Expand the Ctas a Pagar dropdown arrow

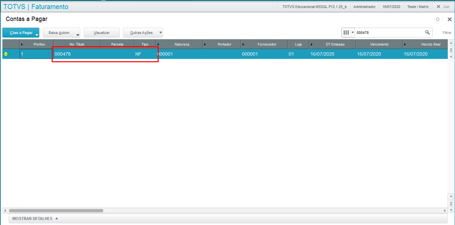[x=37, y=35]
